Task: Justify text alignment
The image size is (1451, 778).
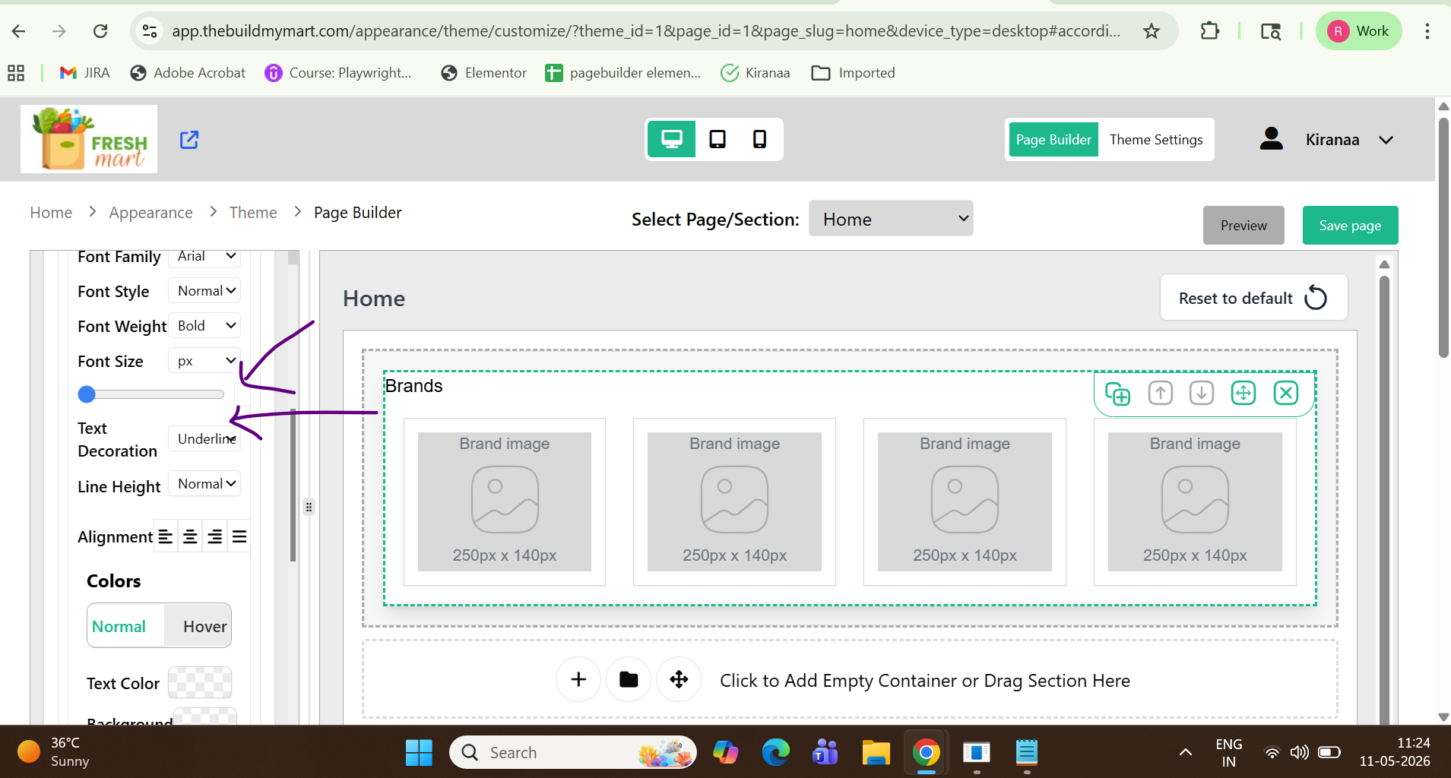Action: point(239,537)
